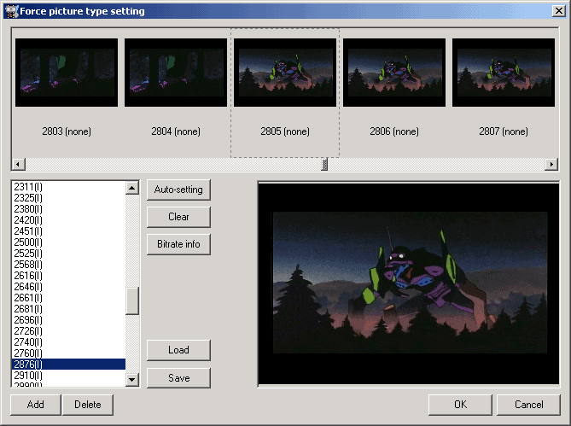The image size is (571, 426).
Task: Select list entry 2661(I)
Action: [68, 298]
